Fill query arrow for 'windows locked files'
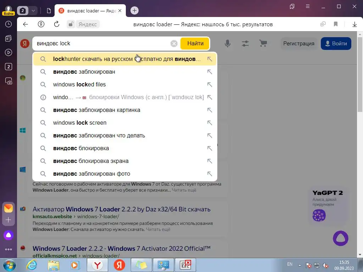 (x=210, y=84)
